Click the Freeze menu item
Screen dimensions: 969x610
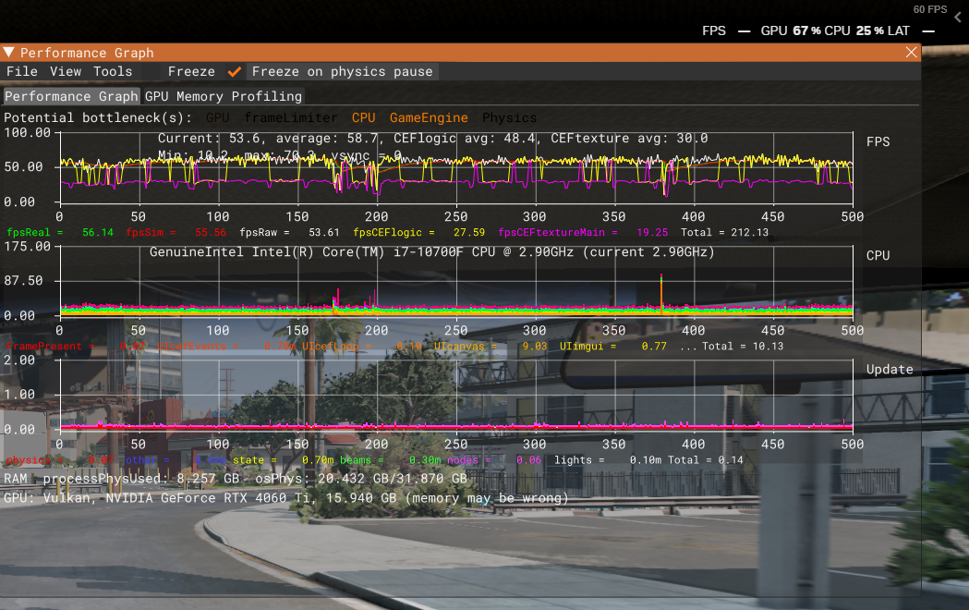[191, 72]
